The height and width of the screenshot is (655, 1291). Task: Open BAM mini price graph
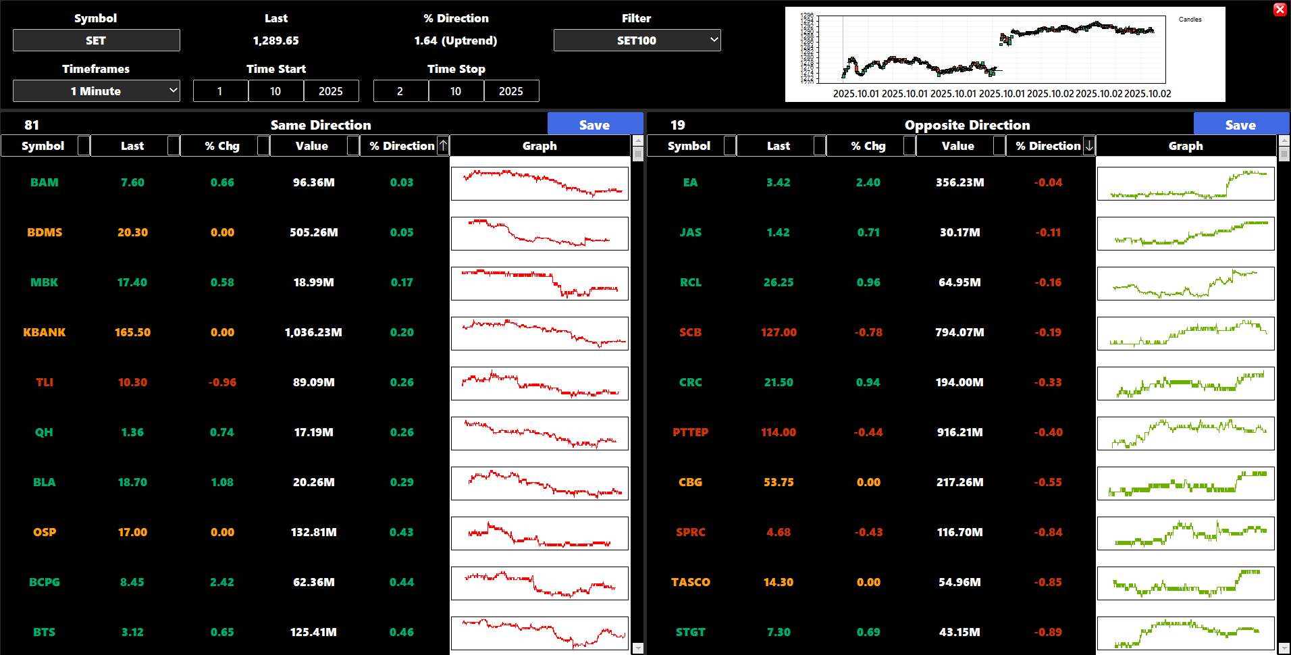539,183
